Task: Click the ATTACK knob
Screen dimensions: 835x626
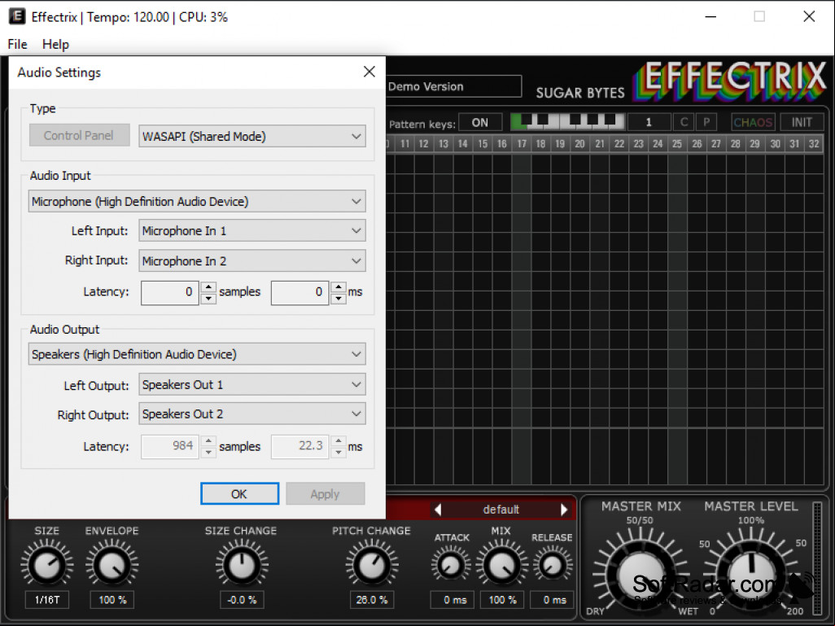Action: click(x=451, y=565)
